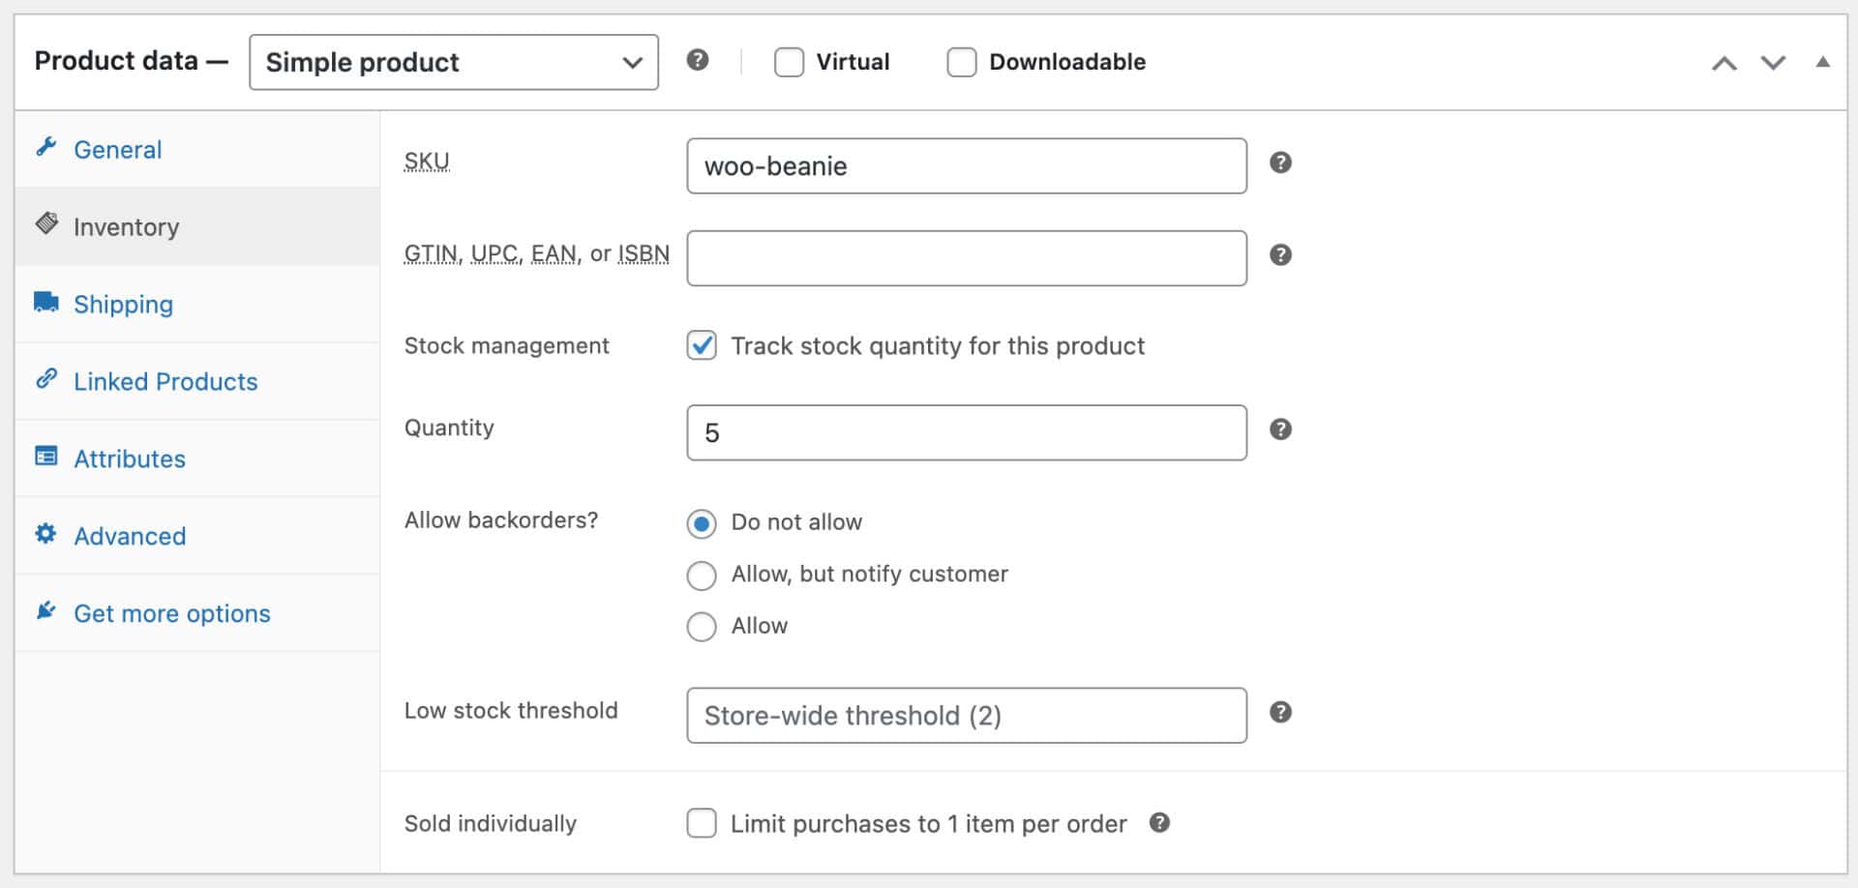Image resolution: width=1858 pixels, height=888 pixels.
Task: Enable the Virtual product checkbox
Action: click(x=789, y=61)
